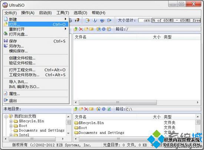Screen dimensions: 204x150
Task: Open the 启动(B) menu
Action: [x=45, y=13]
